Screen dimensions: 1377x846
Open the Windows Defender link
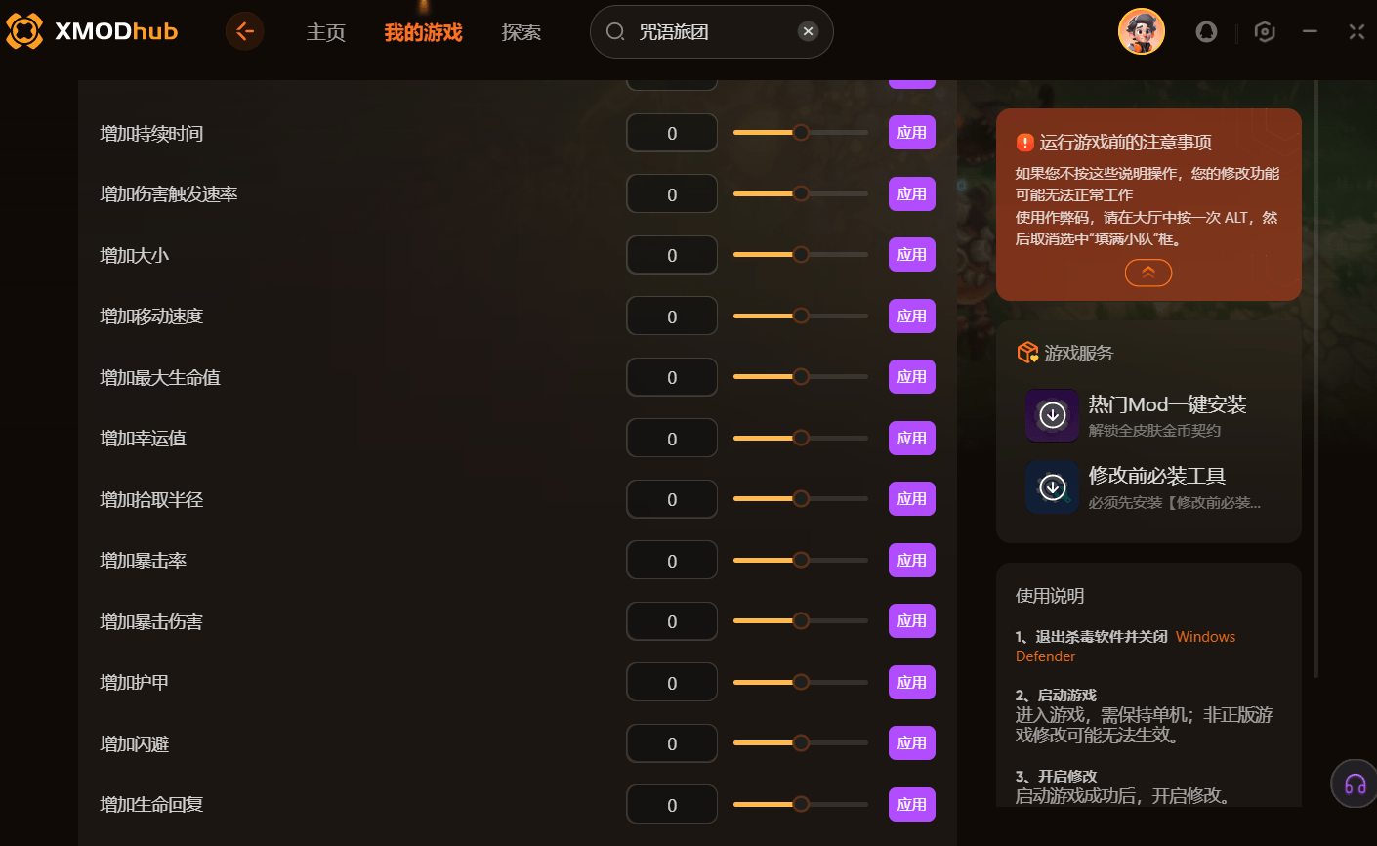tap(1125, 647)
